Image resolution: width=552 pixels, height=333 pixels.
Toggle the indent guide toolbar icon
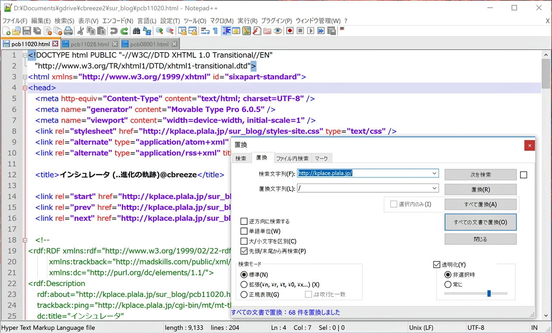[226, 31]
